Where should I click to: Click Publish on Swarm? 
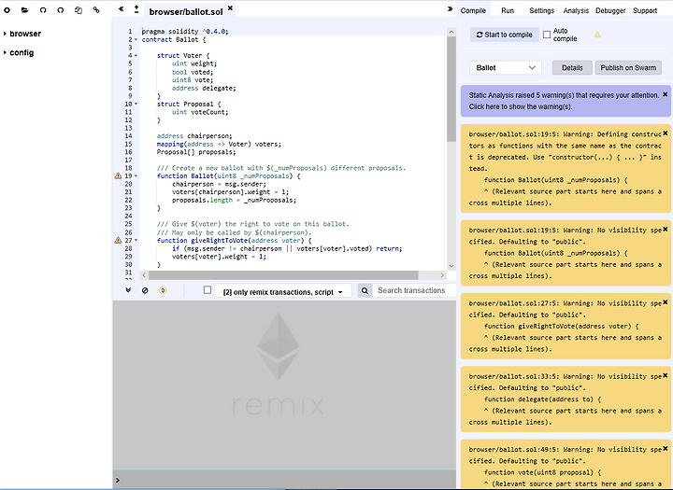tap(628, 68)
